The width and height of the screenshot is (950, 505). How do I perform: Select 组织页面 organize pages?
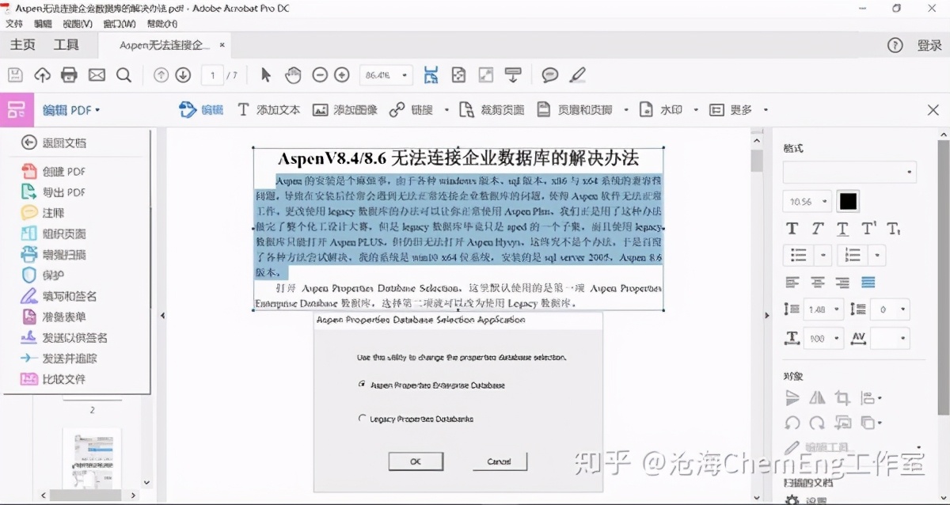click(x=54, y=234)
